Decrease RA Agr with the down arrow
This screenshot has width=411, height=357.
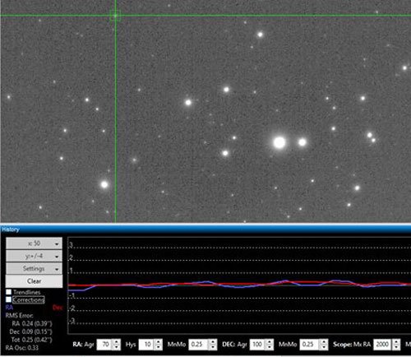click(117, 347)
